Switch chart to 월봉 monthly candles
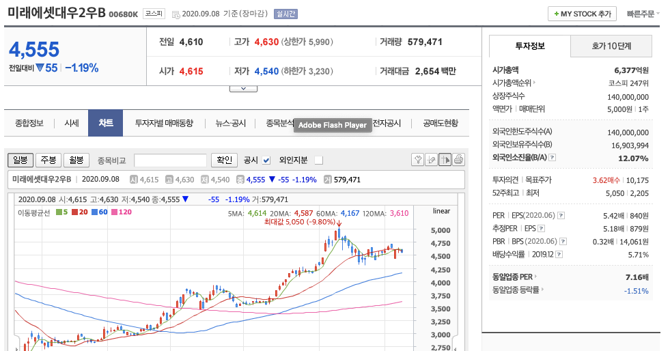Screen dimensions: 670x351 pos(76,160)
